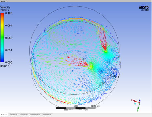Click the 0.000 legend minimum value
Screen dimensions: 152x117
tap(9, 62)
